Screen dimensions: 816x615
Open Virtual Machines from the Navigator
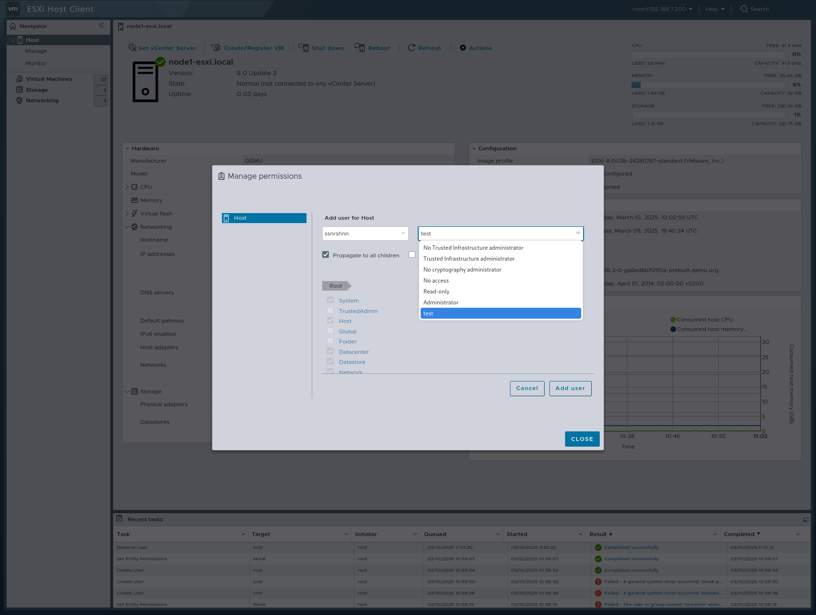pos(49,78)
